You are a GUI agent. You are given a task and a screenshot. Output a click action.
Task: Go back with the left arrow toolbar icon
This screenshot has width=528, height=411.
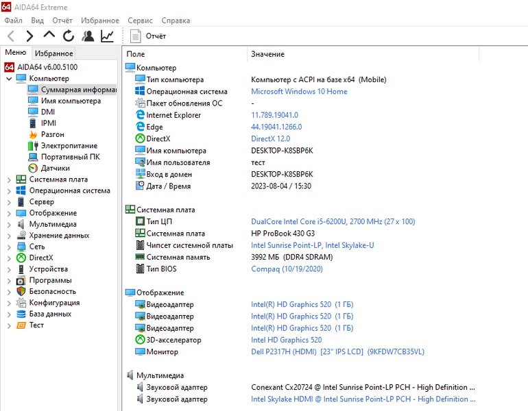pyautogui.click(x=11, y=36)
